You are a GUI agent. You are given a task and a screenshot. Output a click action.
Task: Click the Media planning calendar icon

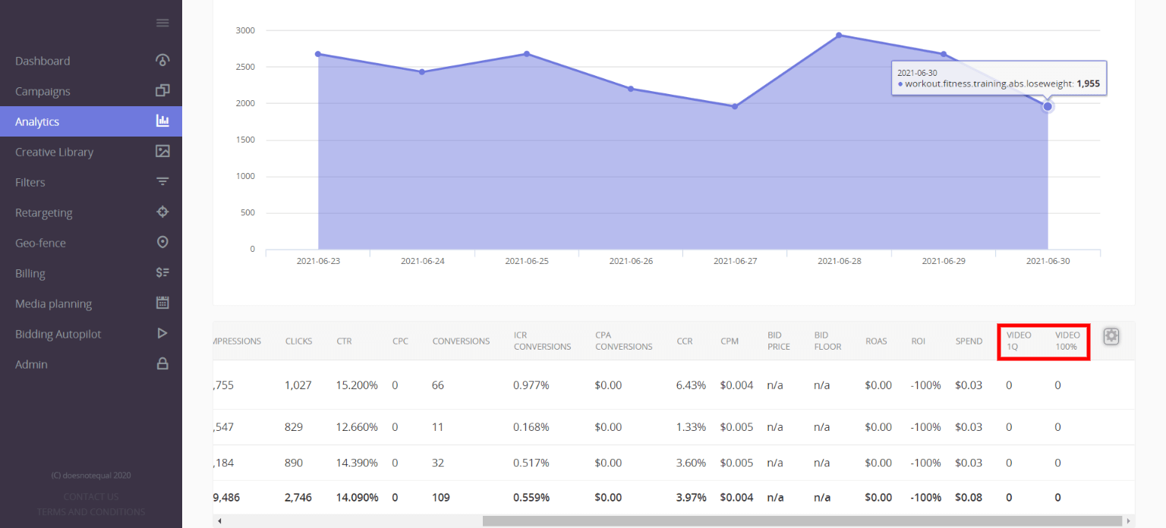tap(162, 303)
